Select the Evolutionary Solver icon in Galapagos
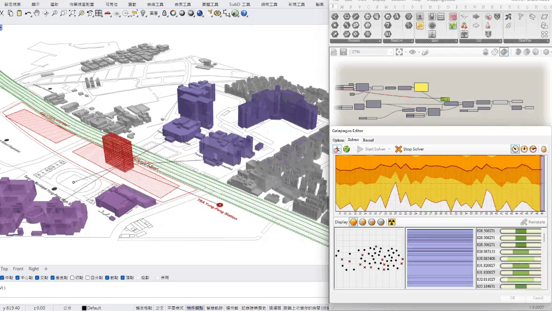The width and height of the screenshot is (552, 311). coord(338,149)
